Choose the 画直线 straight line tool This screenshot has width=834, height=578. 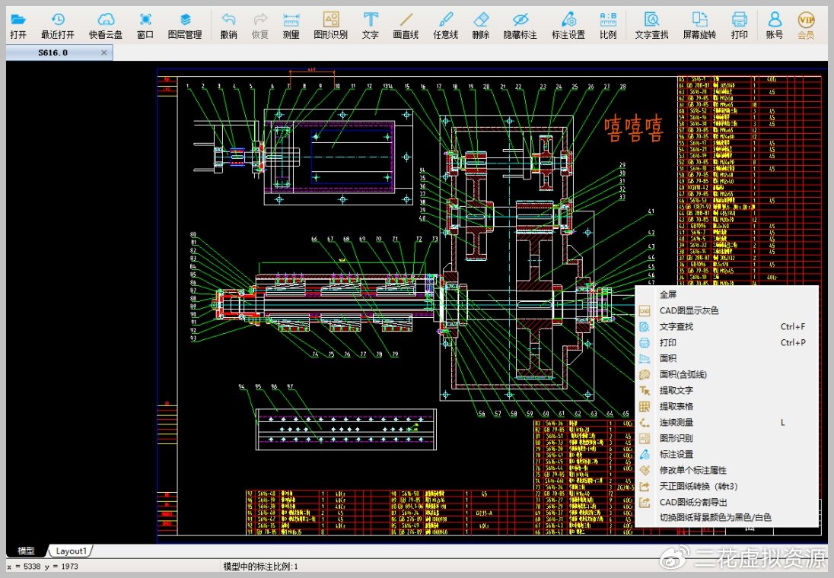406,26
